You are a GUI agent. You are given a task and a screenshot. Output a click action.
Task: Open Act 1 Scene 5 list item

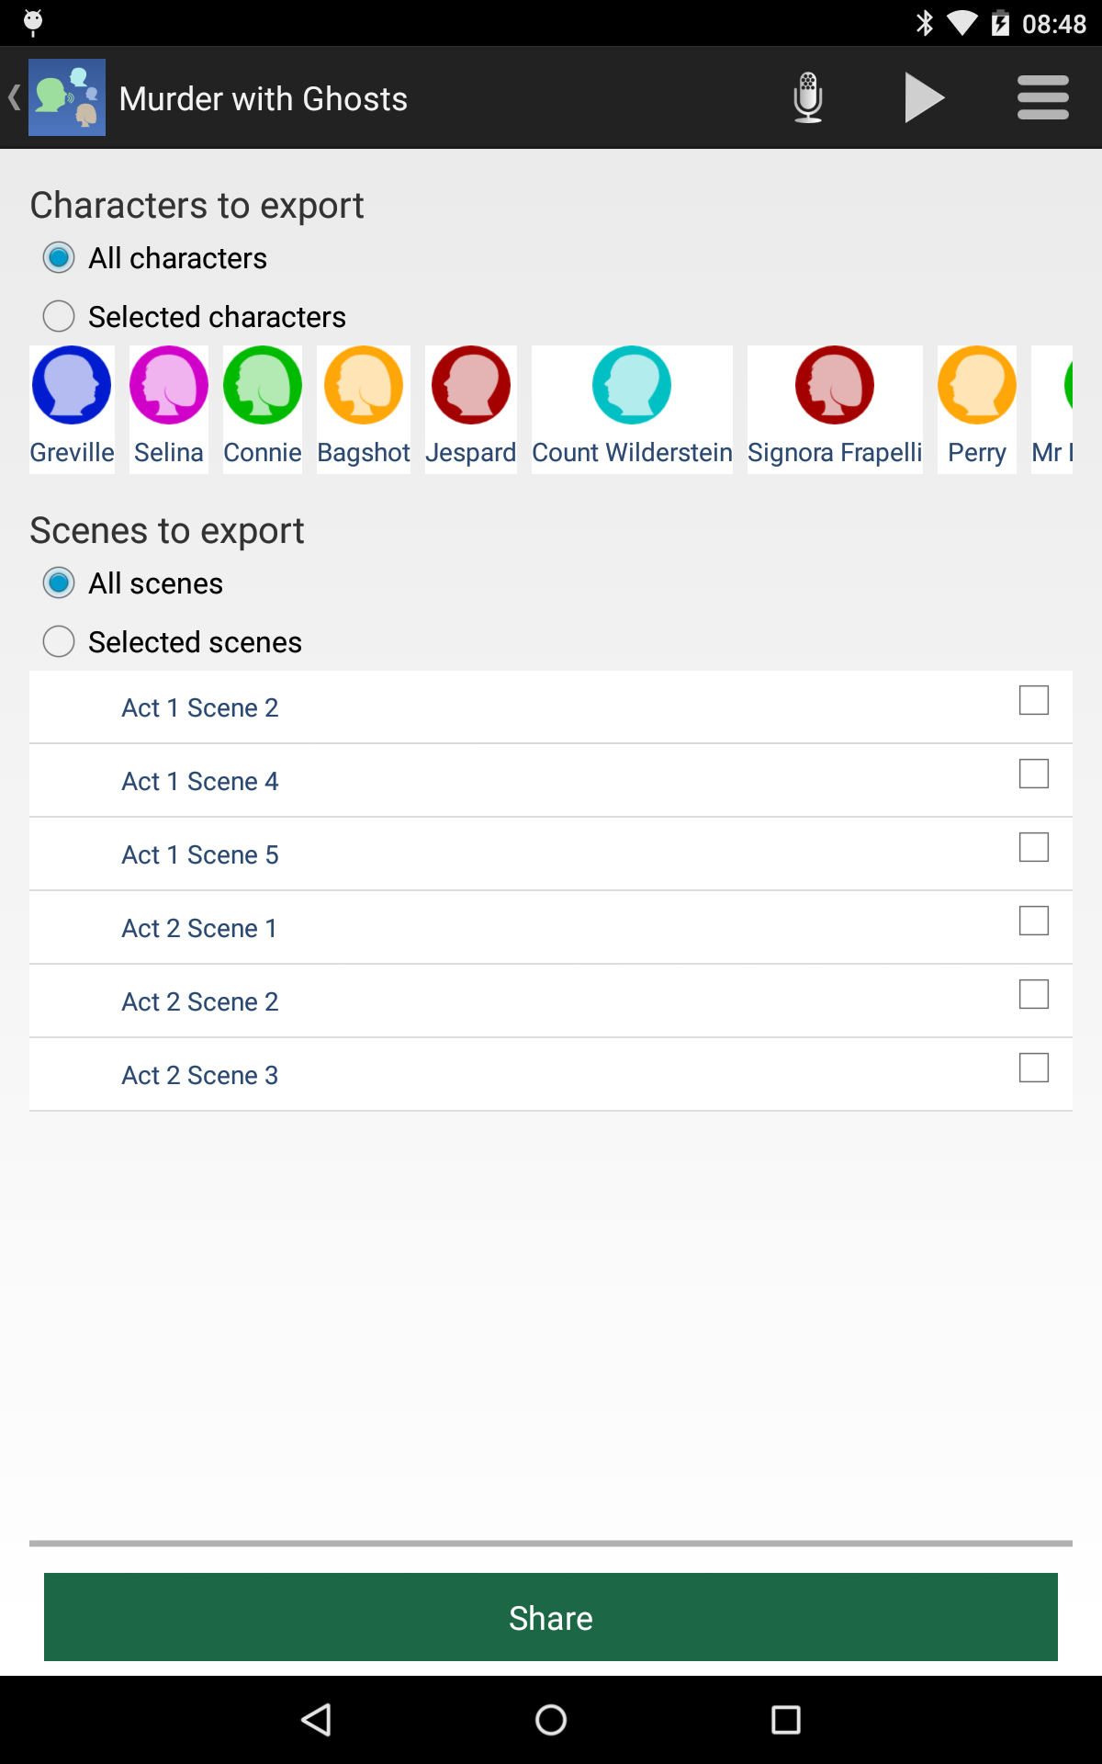(551, 854)
